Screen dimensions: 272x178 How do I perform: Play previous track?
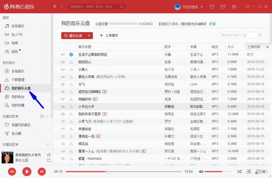click(x=12, y=172)
